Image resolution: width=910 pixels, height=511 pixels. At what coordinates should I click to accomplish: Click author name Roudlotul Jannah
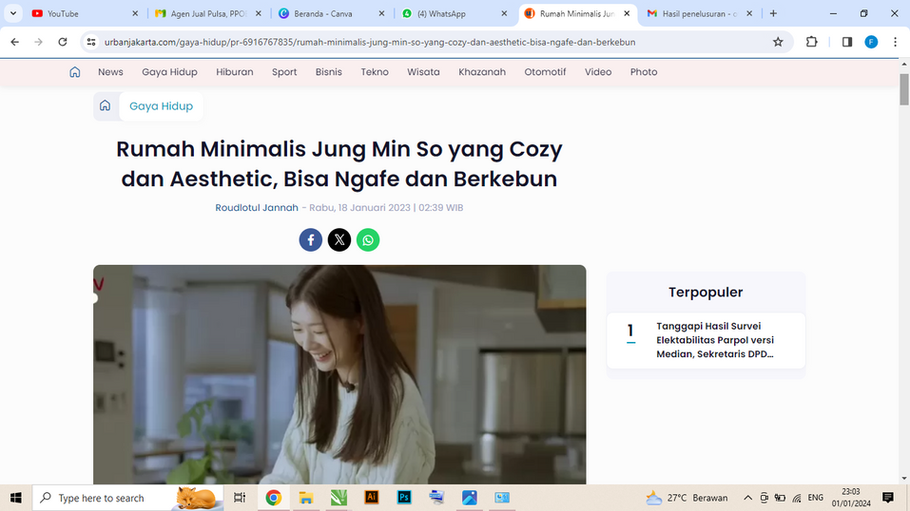click(257, 208)
